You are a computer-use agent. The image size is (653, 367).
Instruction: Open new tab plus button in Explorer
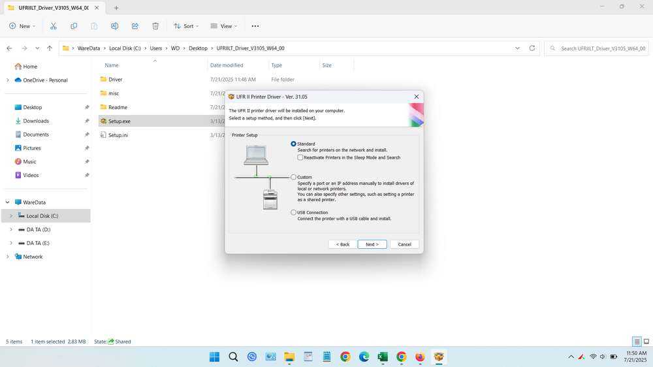pyautogui.click(x=116, y=7)
